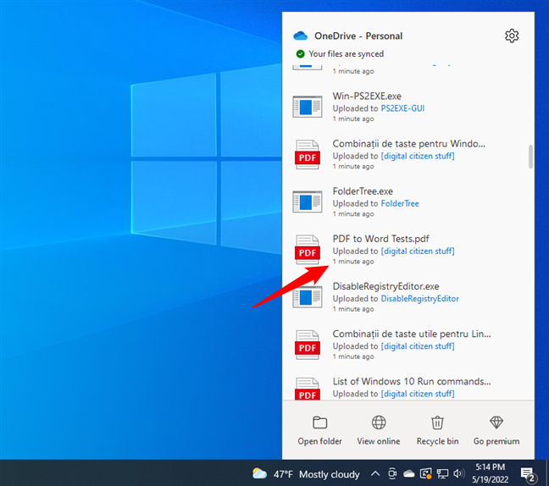
Task: Click PDF icon for List of Windows 10 Run commands
Action: click(x=308, y=389)
